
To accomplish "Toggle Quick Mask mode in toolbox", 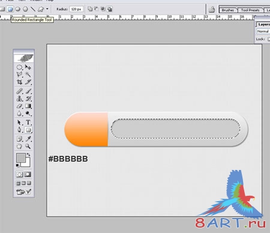I will pos(28,174).
